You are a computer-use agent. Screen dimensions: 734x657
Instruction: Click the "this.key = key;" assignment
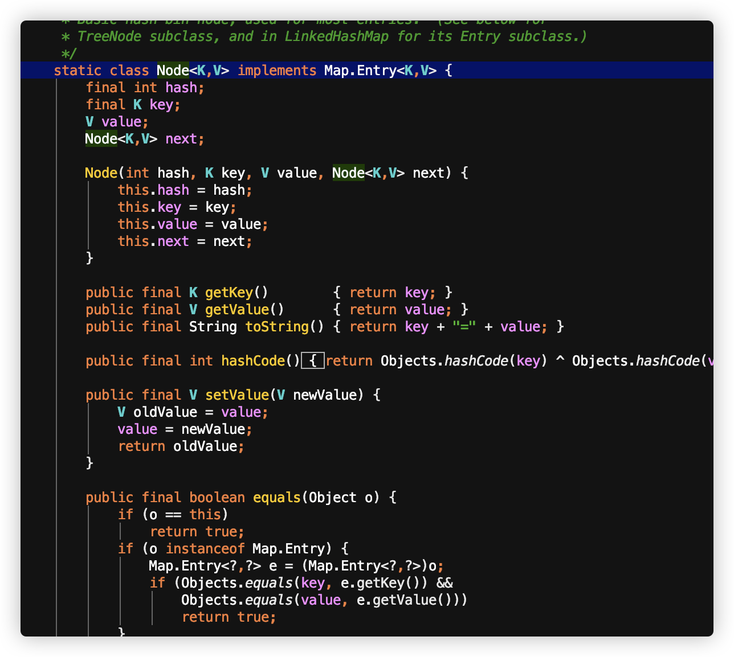(177, 207)
